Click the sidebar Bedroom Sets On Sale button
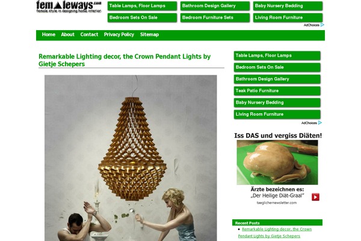 277,67
